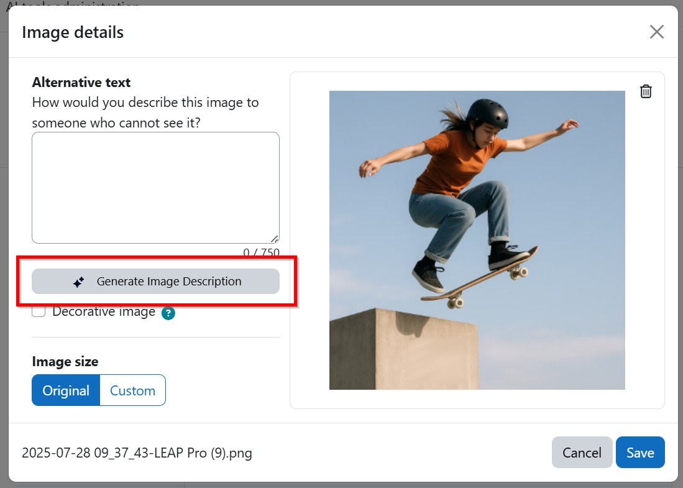Cancel the image details changes

(582, 453)
